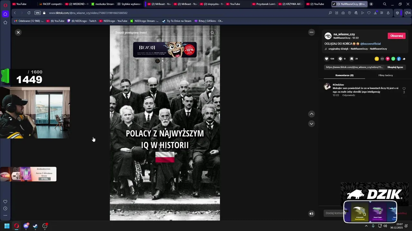Screen dimensions: 412x231
Task: Open the sidebar three-dots more menu
Action: (5, 215)
